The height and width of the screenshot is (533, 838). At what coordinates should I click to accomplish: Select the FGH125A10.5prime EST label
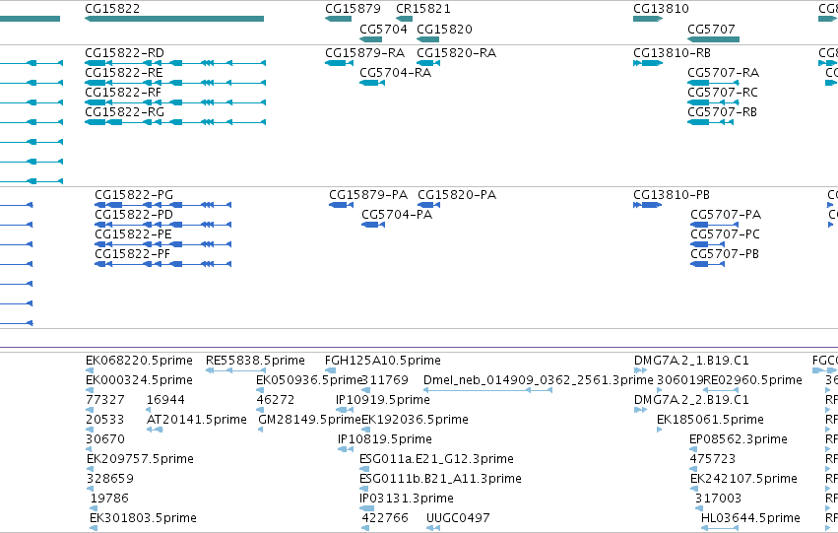click(383, 361)
